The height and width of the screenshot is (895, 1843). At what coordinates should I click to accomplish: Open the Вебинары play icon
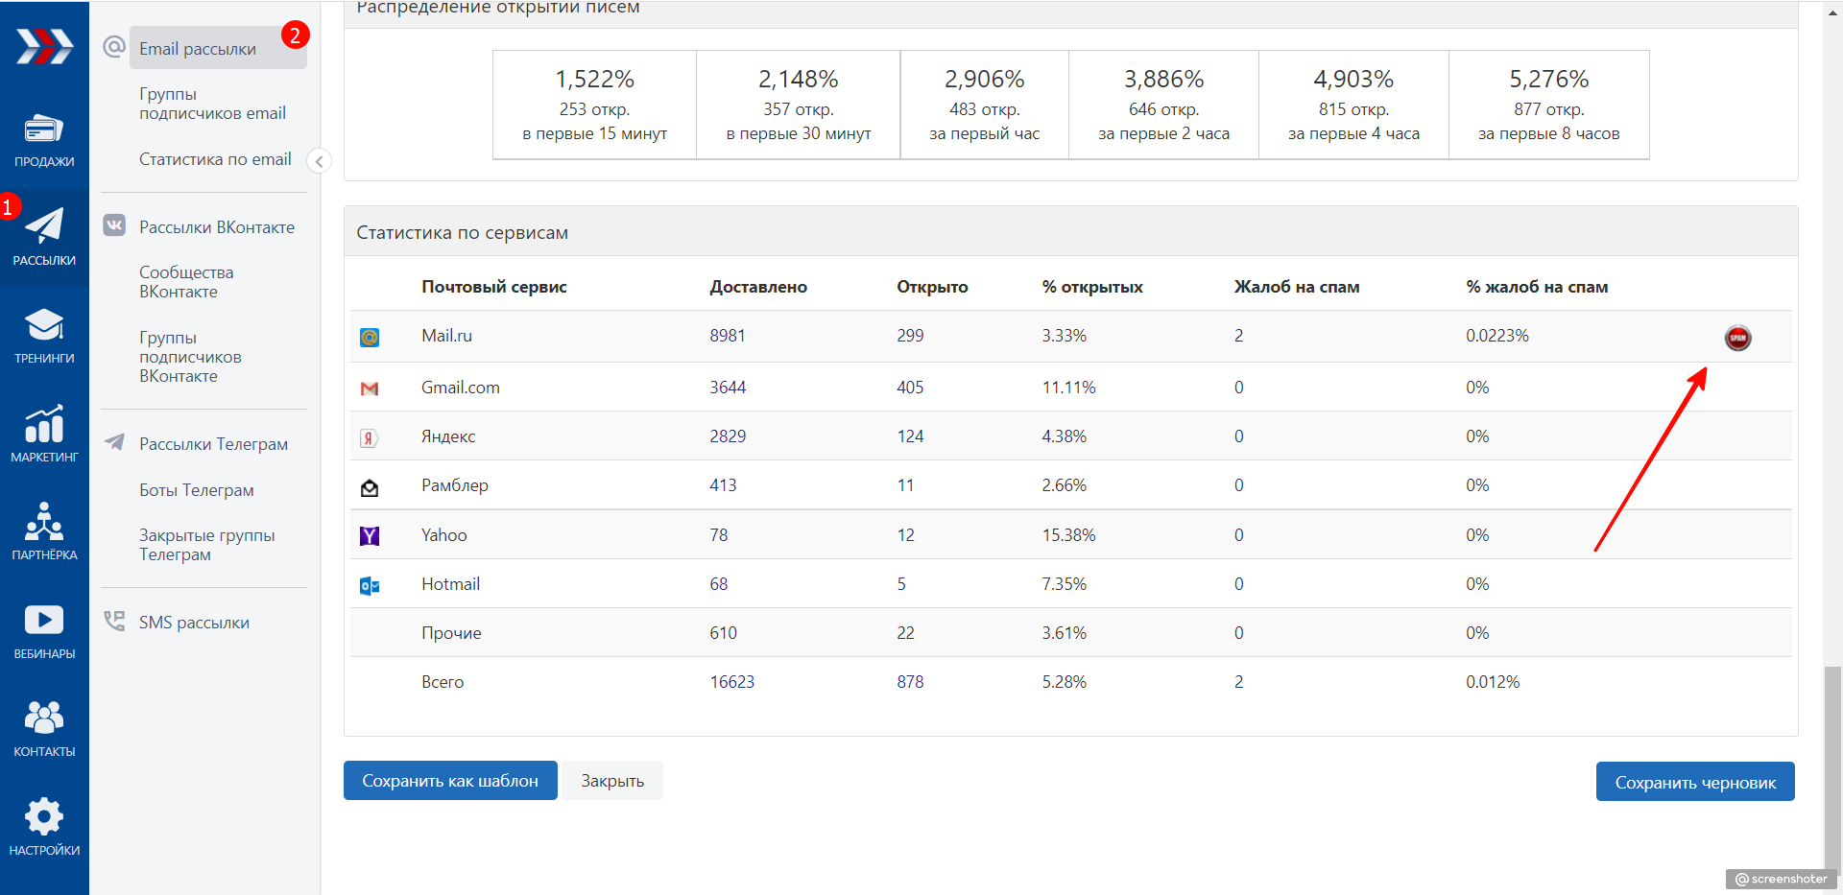tap(44, 620)
